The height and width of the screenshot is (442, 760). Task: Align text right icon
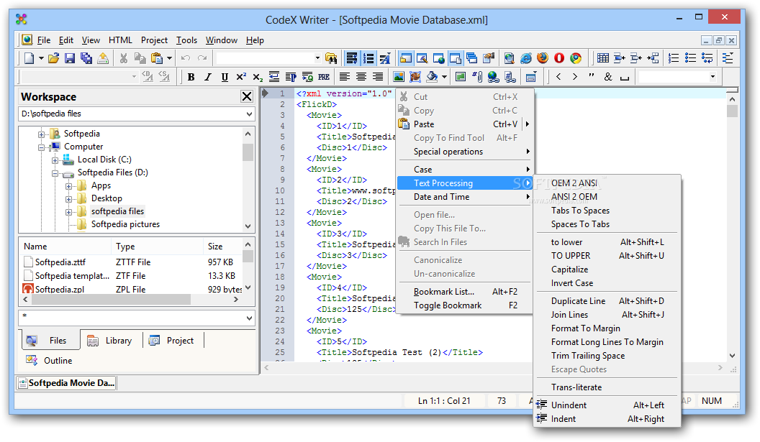tap(378, 77)
